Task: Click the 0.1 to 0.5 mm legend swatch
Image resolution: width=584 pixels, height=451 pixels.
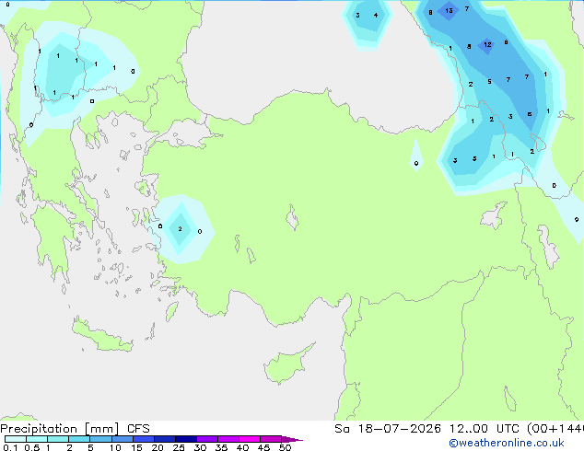Action: pyautogui.click(x=16, y=439)
